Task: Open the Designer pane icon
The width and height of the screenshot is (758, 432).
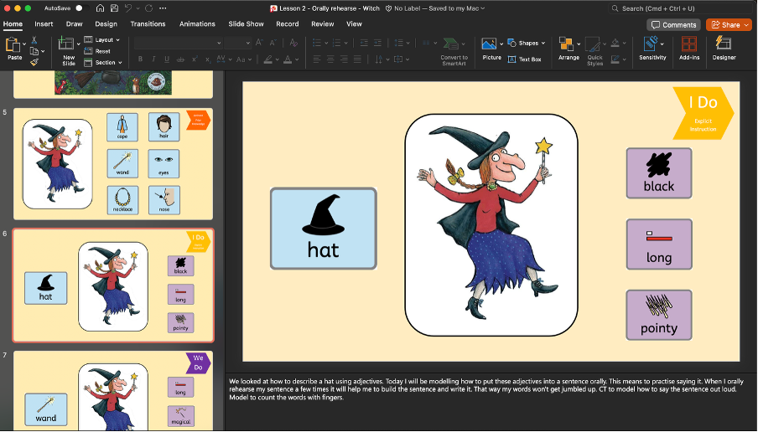Action: [x=723, y=44]
